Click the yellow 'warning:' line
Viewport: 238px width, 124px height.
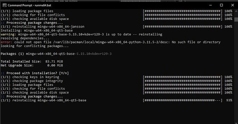81,34
